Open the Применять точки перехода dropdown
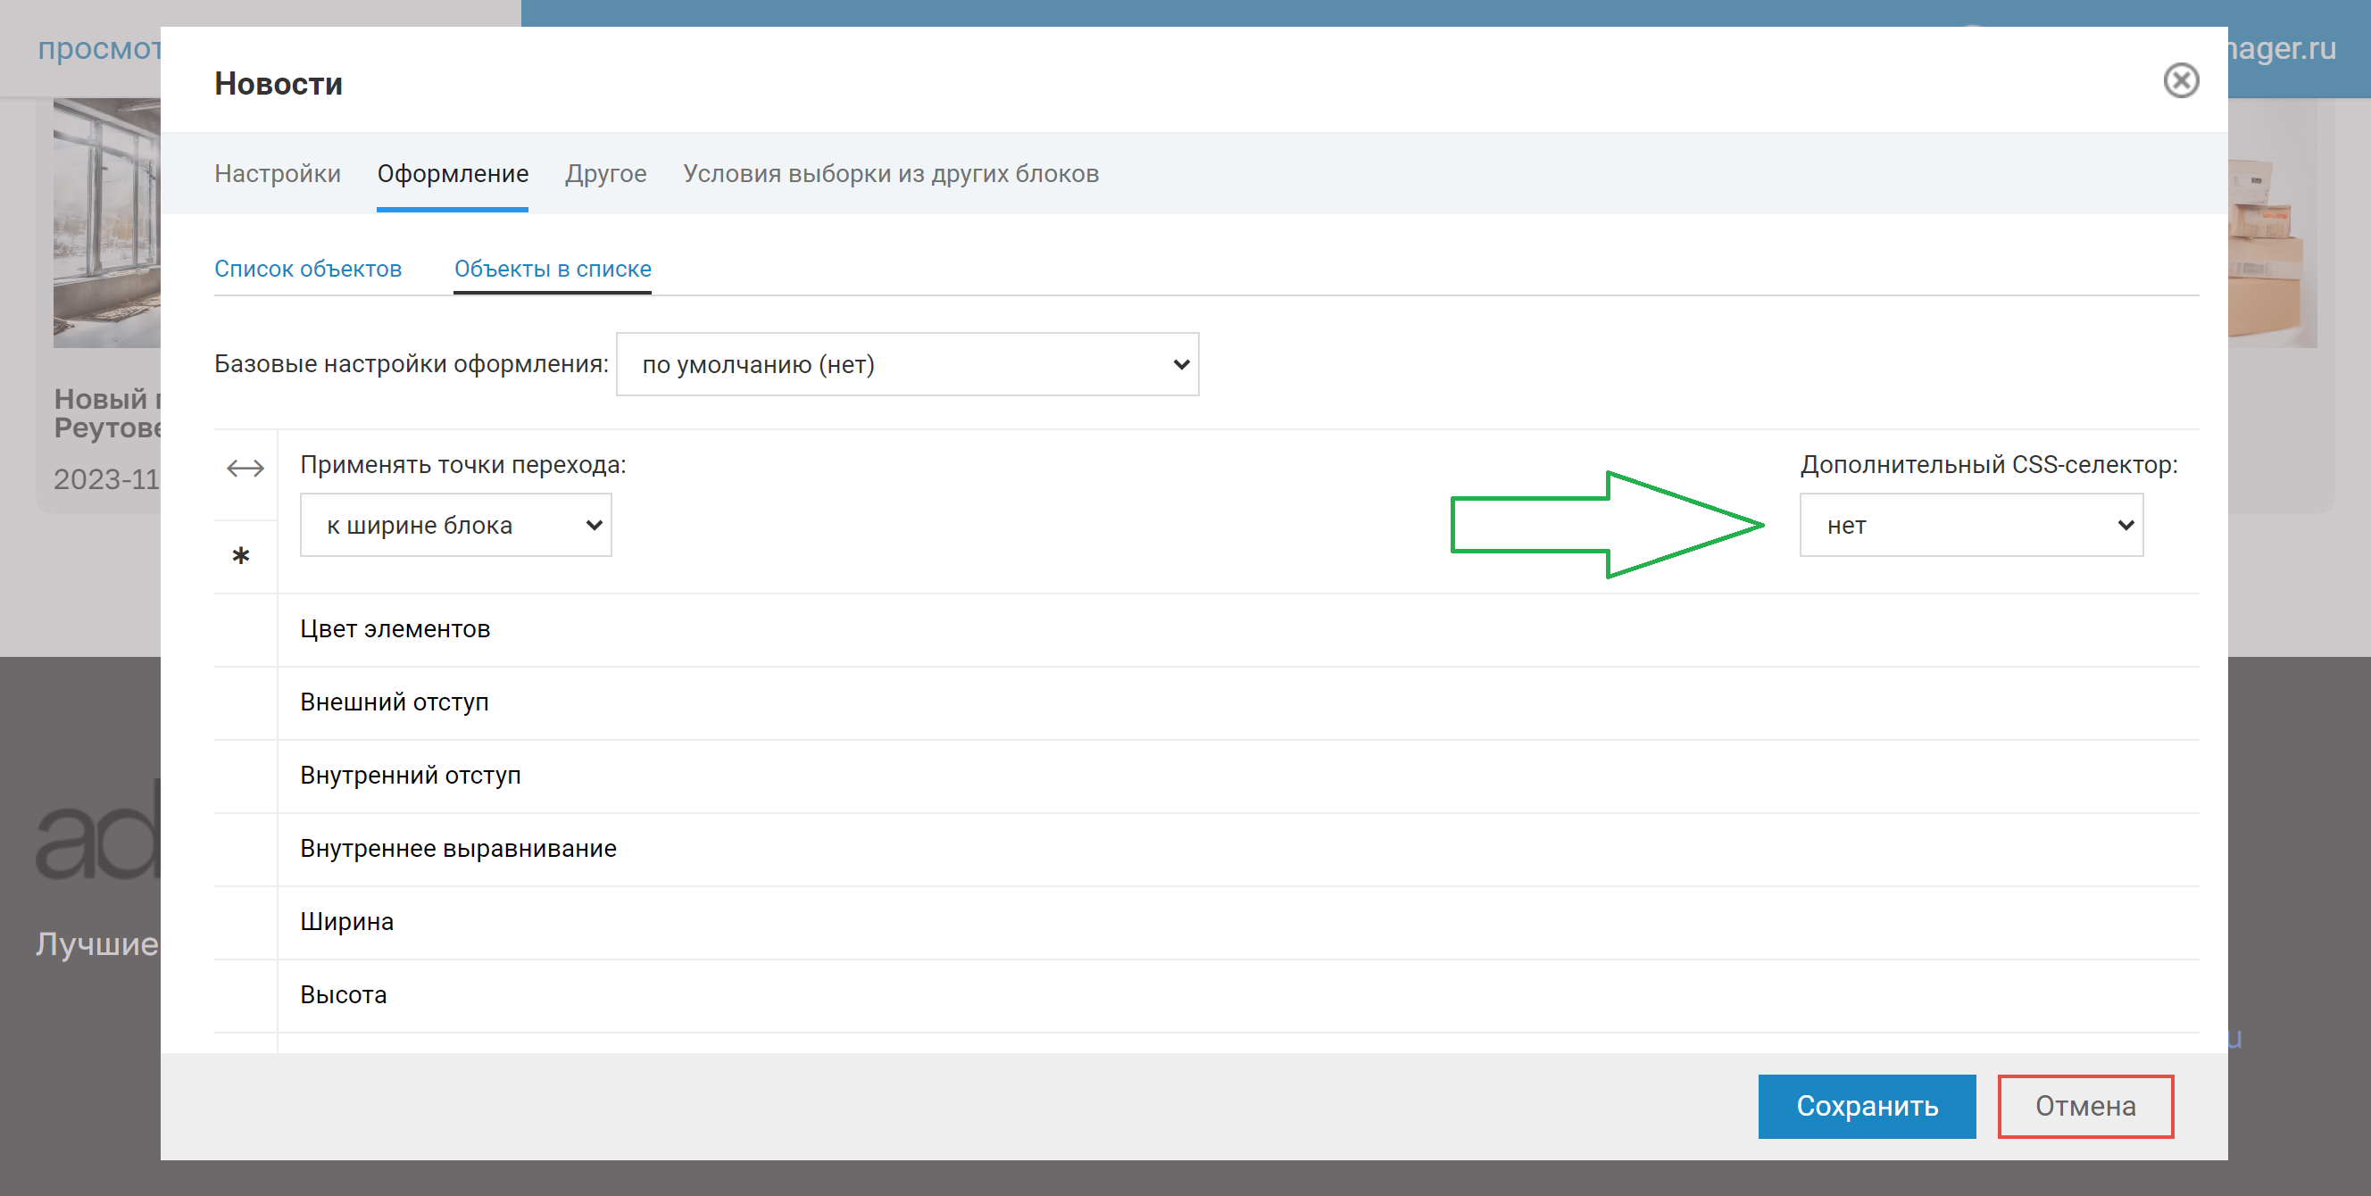 click(x=455, y=526)
